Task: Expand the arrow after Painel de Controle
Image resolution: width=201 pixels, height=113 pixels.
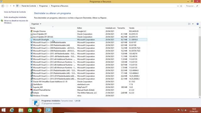Action: (38, 6)
